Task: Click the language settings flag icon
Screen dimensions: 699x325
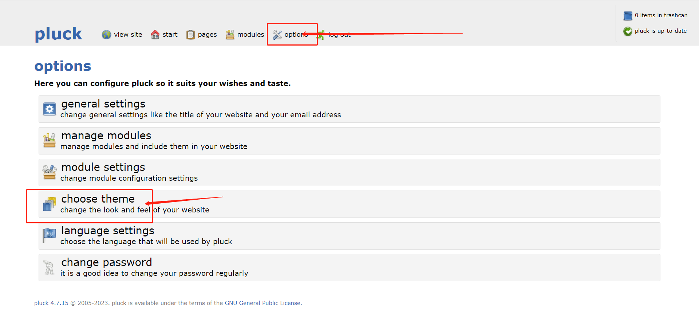Action: 50,235
